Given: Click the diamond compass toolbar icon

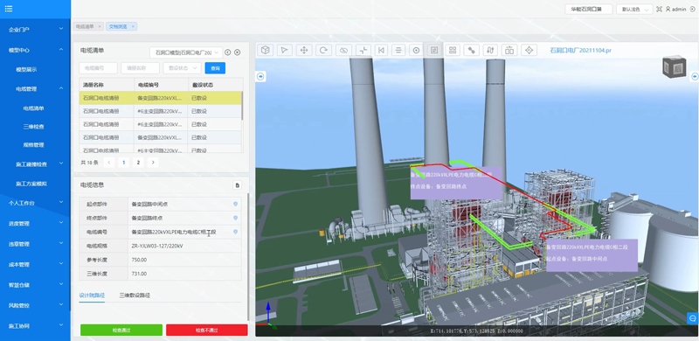Looking at the screenshot, I should pyautogui.click(x=529, y=50).
